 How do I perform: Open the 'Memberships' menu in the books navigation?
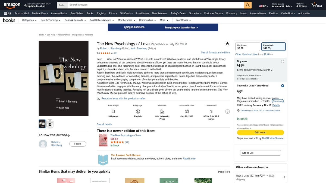pos(126,20)
